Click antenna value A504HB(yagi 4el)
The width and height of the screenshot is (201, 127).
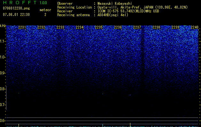pyautogui.click(x=113, y=15)
